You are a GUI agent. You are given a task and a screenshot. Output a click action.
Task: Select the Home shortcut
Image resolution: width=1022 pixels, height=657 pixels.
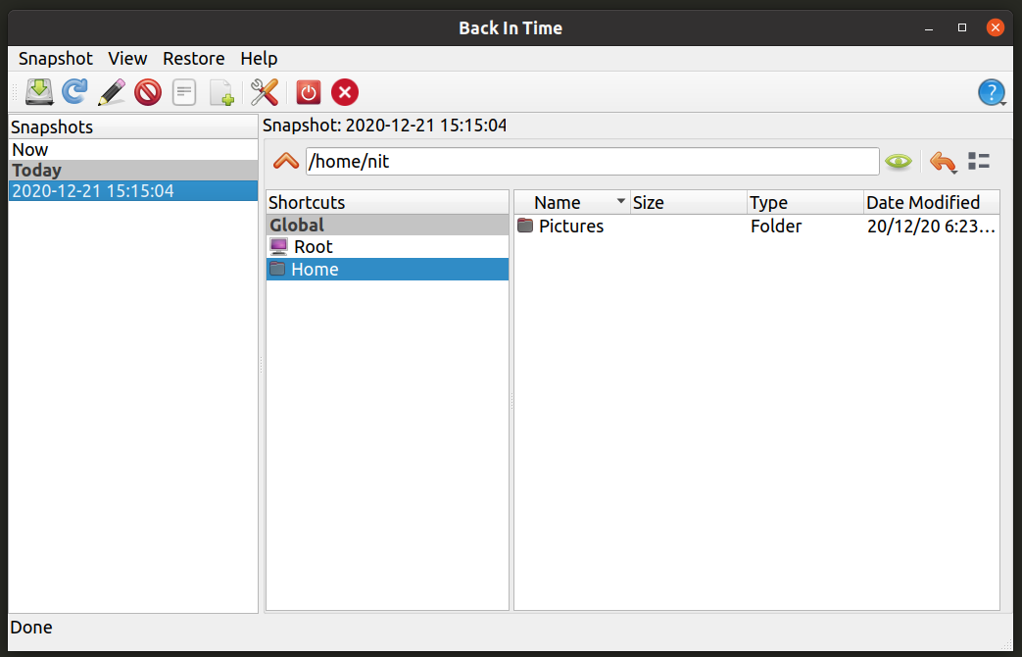pos(387,269)
